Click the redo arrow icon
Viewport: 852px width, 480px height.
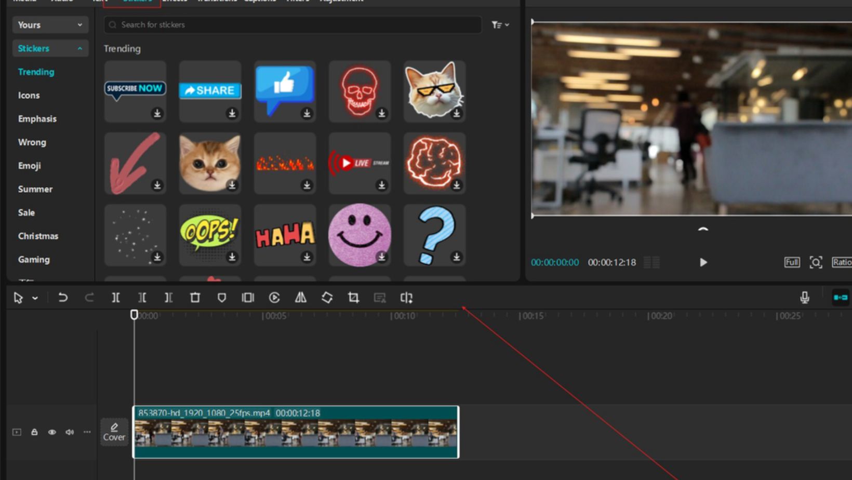pyautogui.click(x=89, y=298)
